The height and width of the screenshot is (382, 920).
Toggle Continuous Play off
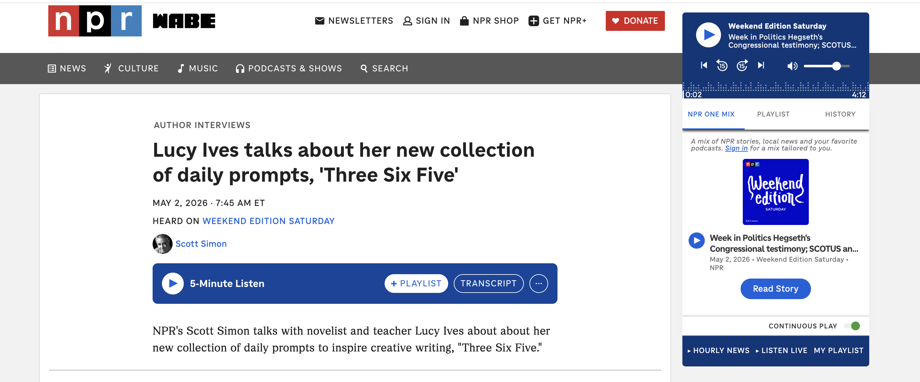pos(852,326)
